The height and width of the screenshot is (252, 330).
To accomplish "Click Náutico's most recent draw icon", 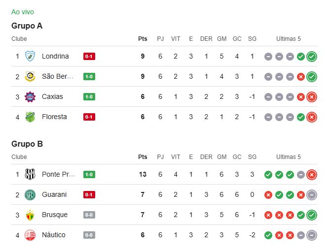I will point(311,235).
